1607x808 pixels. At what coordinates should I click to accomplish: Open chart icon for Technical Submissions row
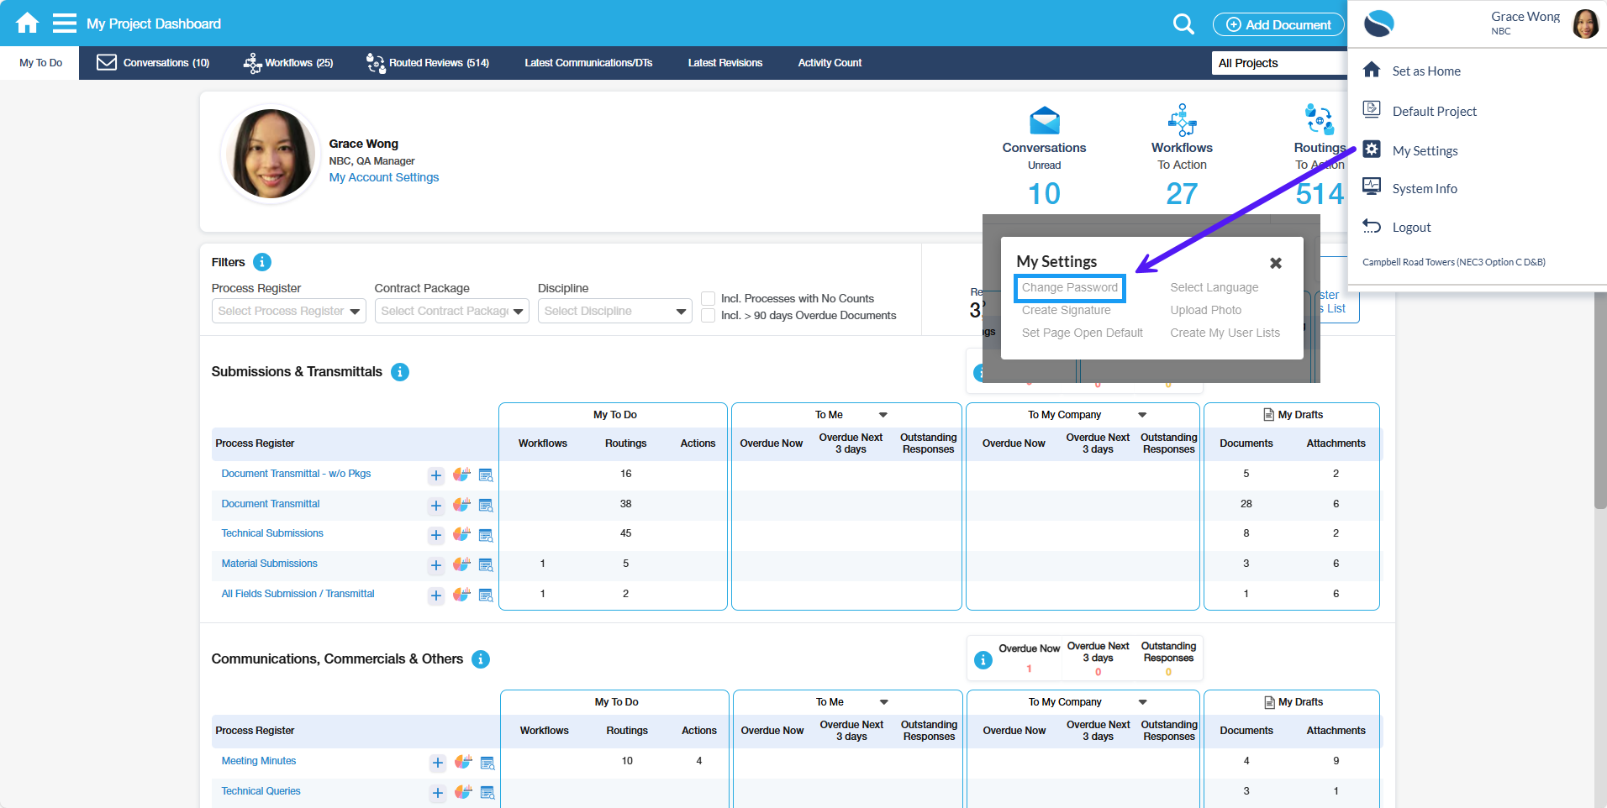point(461,534)
